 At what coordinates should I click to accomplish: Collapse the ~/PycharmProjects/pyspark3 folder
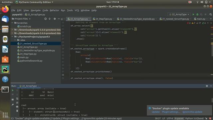12,37
